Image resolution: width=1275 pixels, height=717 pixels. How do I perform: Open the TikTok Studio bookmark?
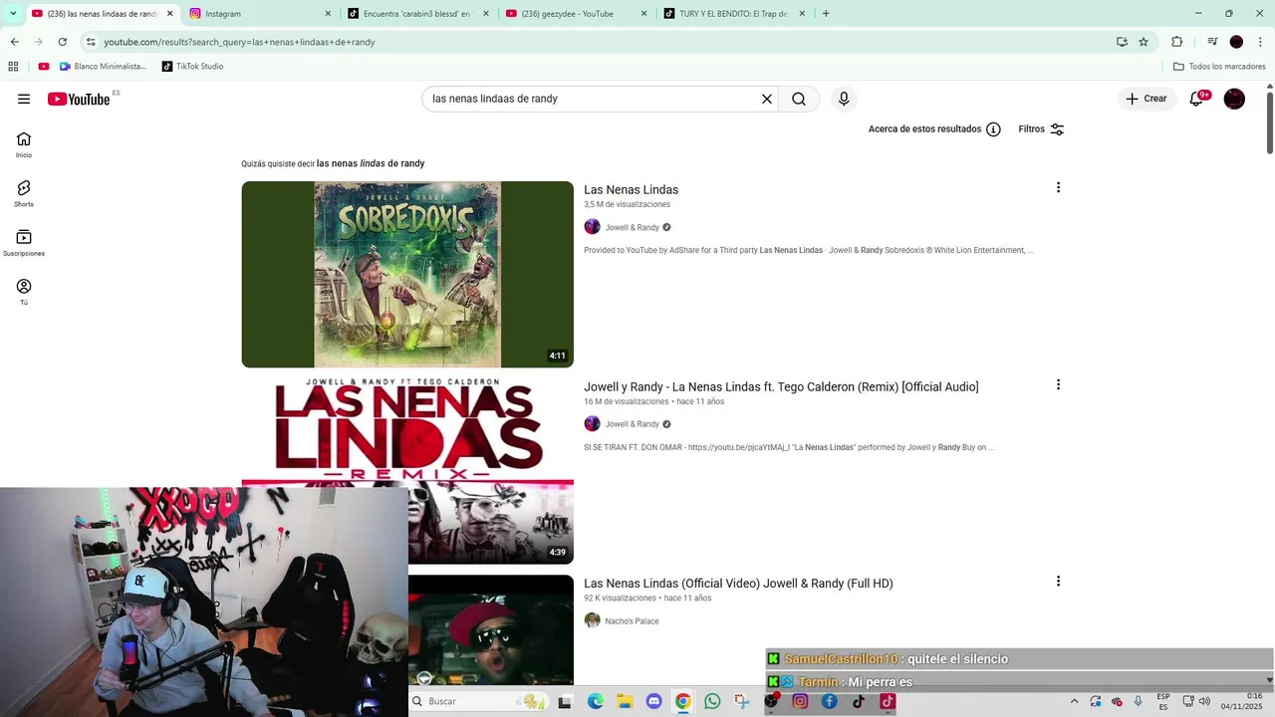tap(192, 67)
